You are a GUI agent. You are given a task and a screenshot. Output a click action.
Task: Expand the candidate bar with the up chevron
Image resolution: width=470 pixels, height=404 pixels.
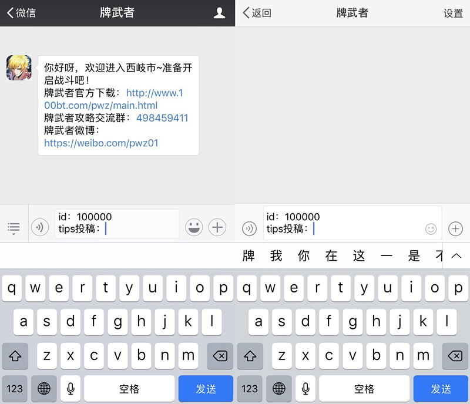point(456,256)
